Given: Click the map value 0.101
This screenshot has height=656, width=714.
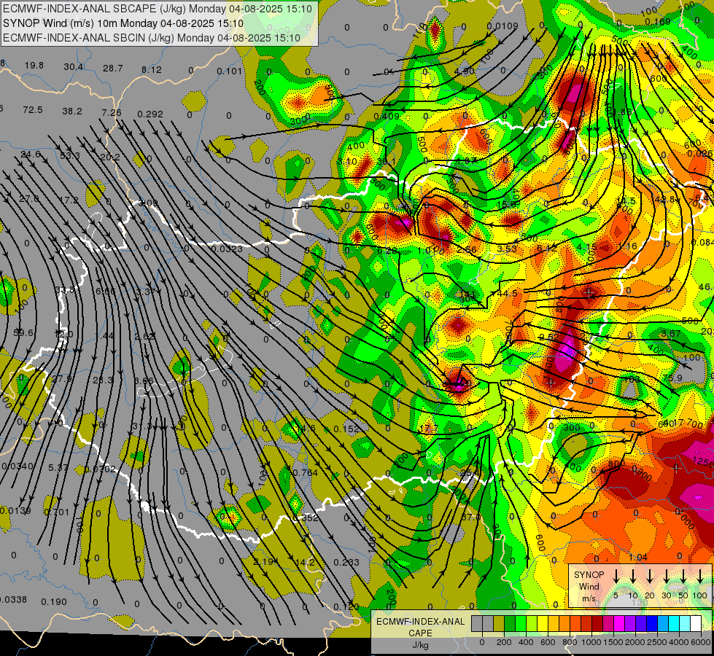Looking at the screenshot, I should [230, 71].
